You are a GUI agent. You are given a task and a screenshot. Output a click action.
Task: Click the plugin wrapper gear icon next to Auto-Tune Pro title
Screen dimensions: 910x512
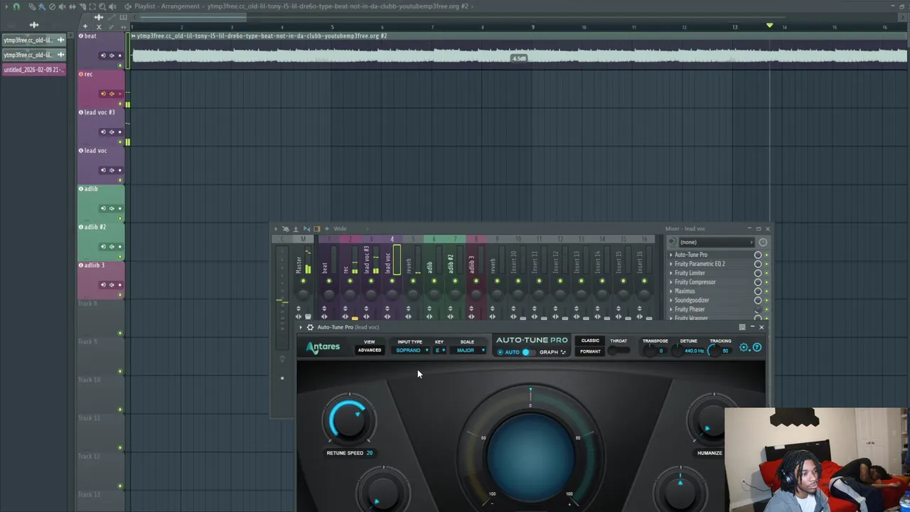pyautogui.click(x=310, y=327)
